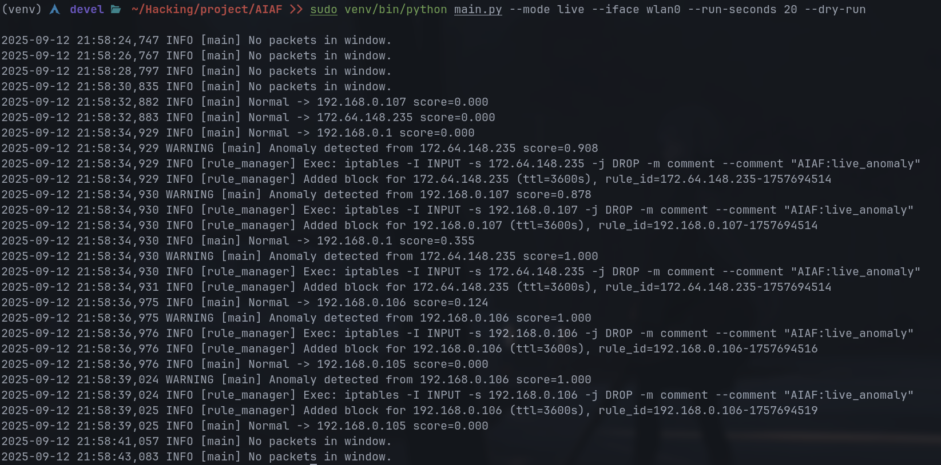Click the >> prompt separator symbol
Viewport: 941px width, 465px height.
296,9
